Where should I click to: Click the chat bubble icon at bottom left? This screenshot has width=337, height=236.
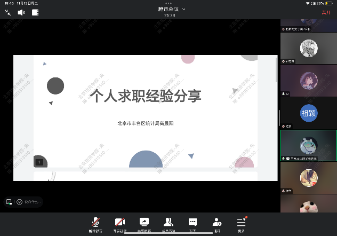point(9,202)
